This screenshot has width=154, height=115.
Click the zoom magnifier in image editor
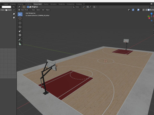[14, 14]
